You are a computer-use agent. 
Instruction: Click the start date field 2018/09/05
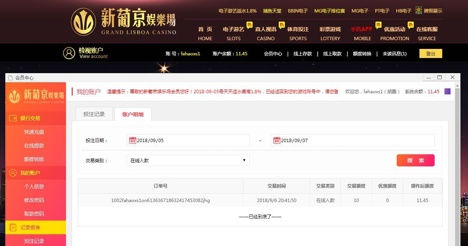coord(188,140)
